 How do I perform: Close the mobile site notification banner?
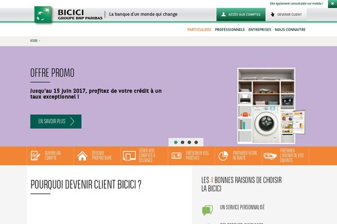tap(333, 4)
